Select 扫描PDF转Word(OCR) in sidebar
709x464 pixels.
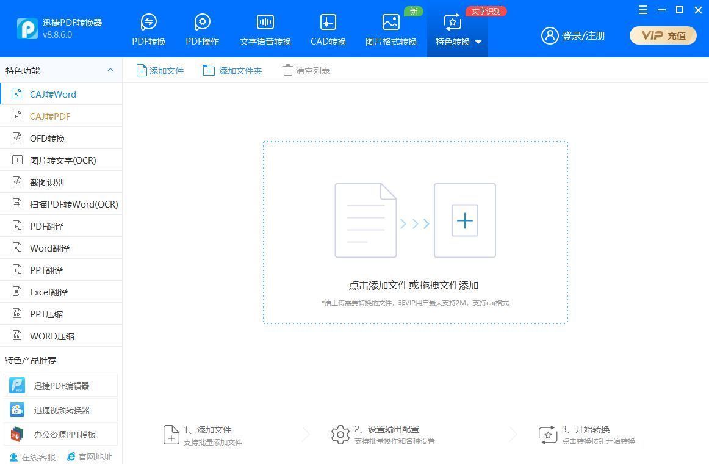(61, 204)
